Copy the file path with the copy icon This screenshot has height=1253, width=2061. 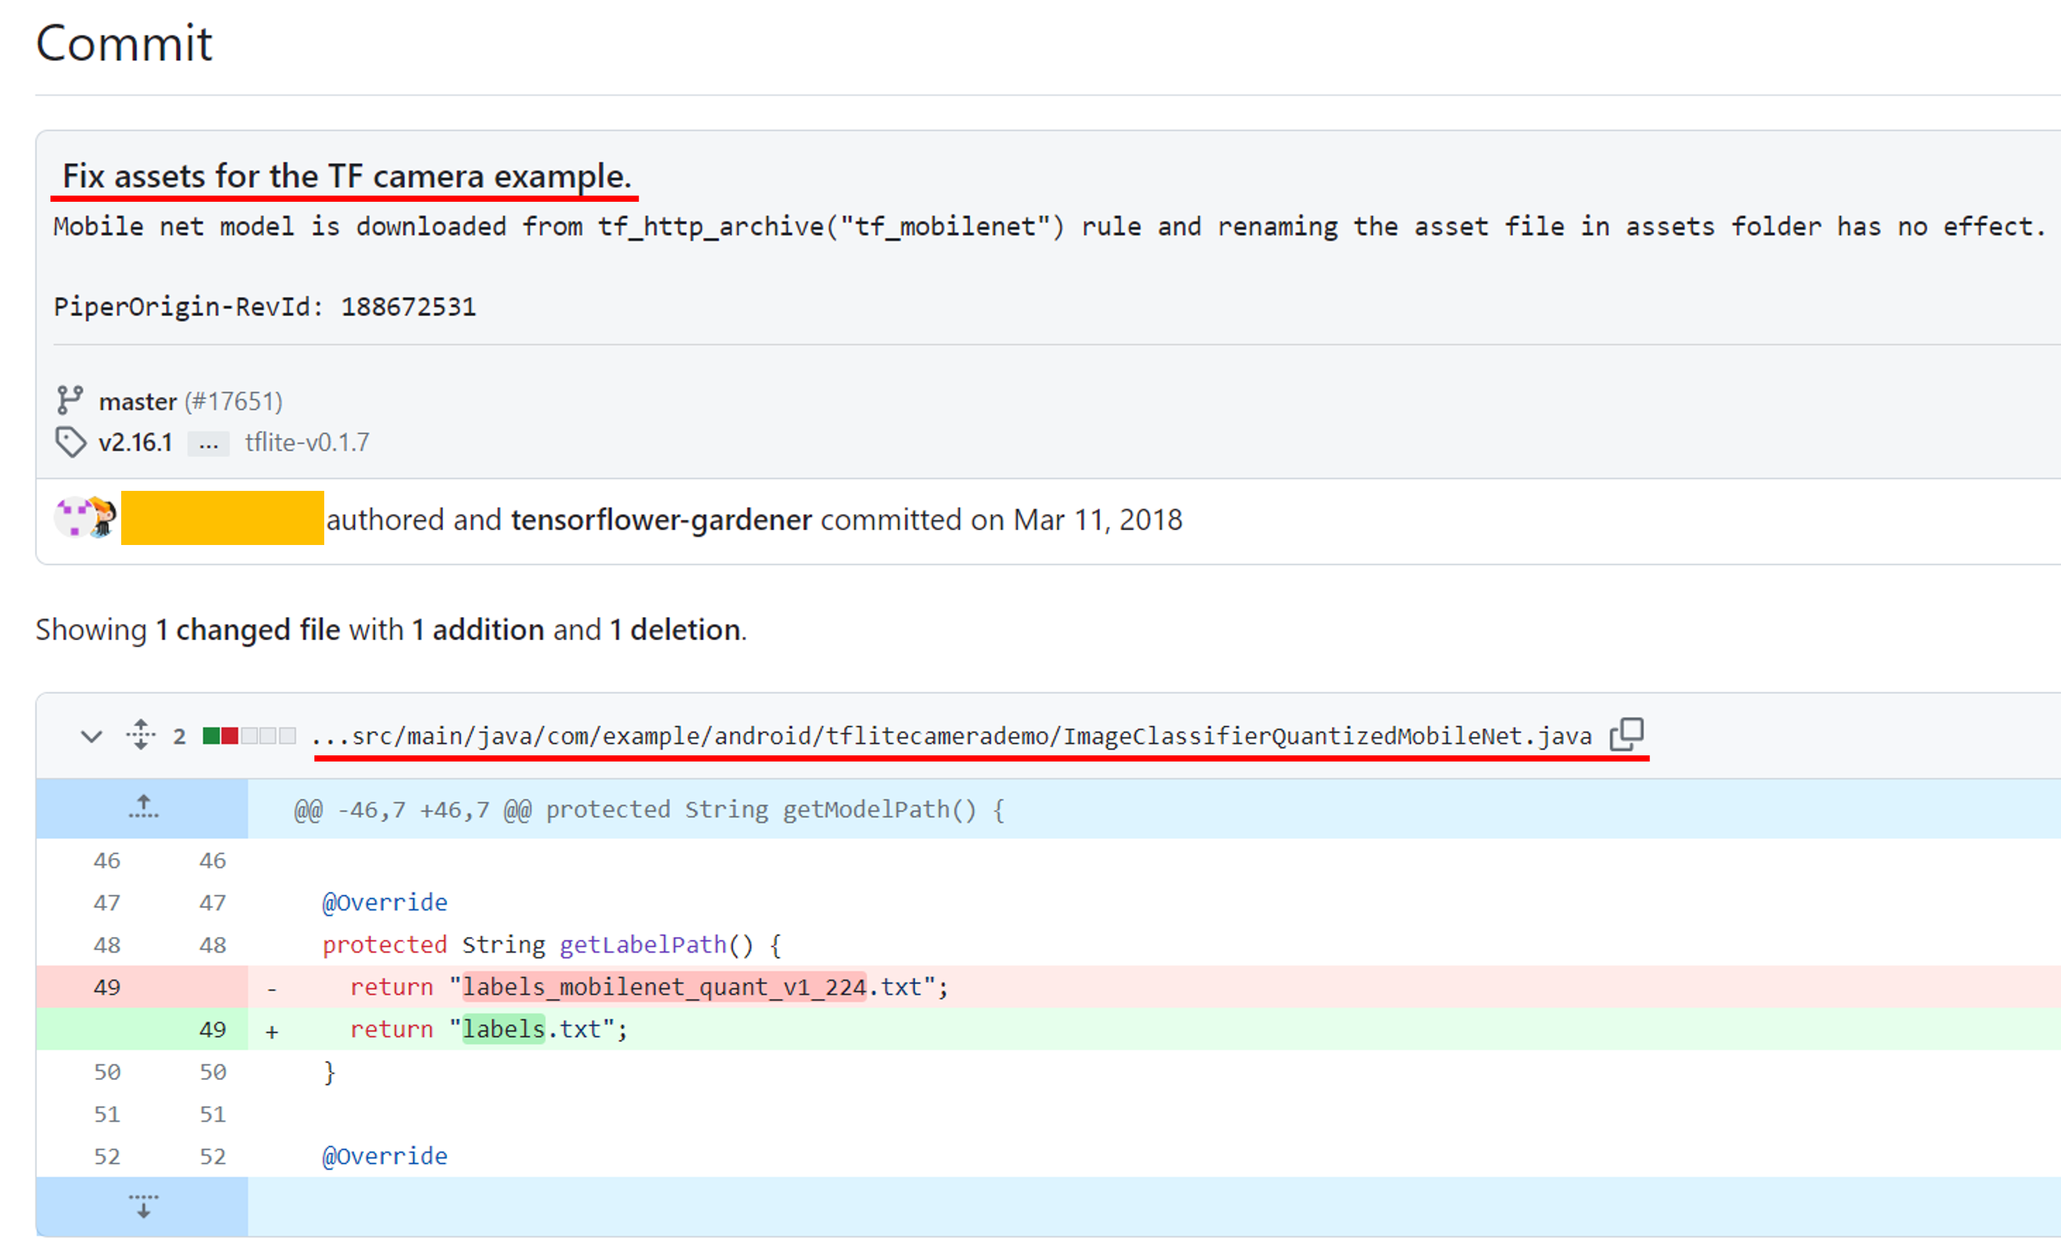(x=1626, y=735)
